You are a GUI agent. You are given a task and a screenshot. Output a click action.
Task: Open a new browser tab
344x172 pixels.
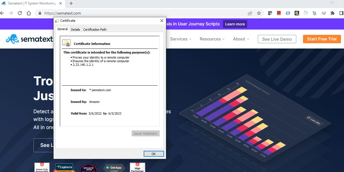click(71, 4)
